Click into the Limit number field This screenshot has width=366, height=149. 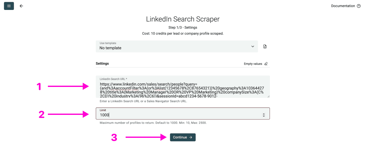click(177, 115)
